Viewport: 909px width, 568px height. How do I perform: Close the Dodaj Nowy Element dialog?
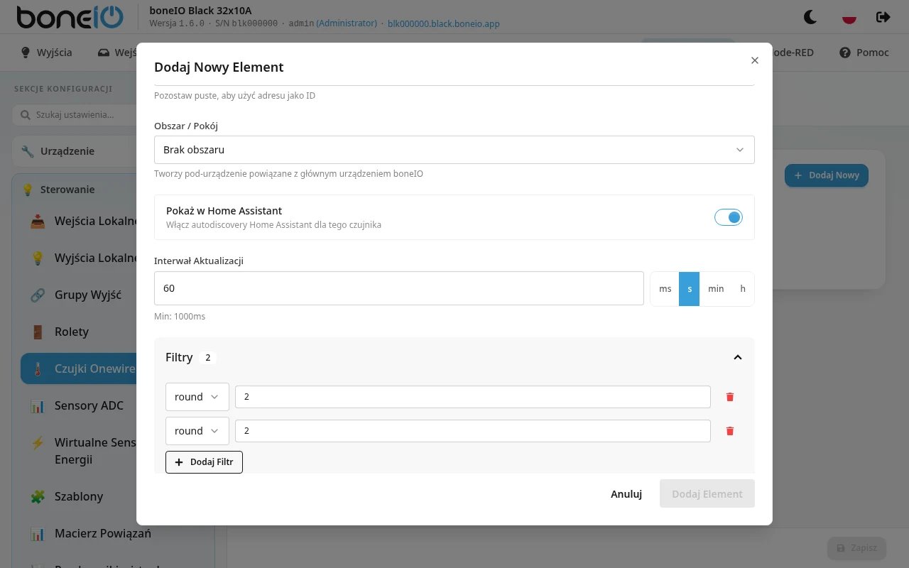click(755, 60)
